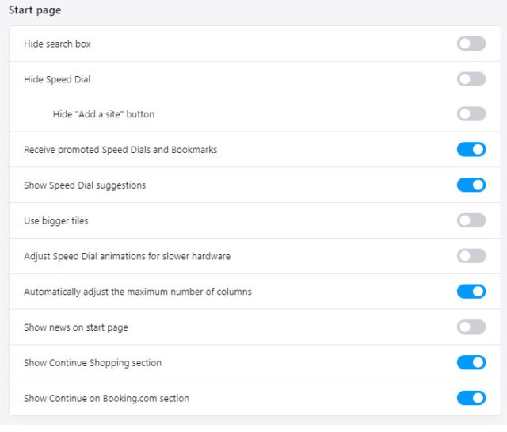Switch on Speed Dial animations for slower hardware
507x432 pixels.
coord(471,256)
